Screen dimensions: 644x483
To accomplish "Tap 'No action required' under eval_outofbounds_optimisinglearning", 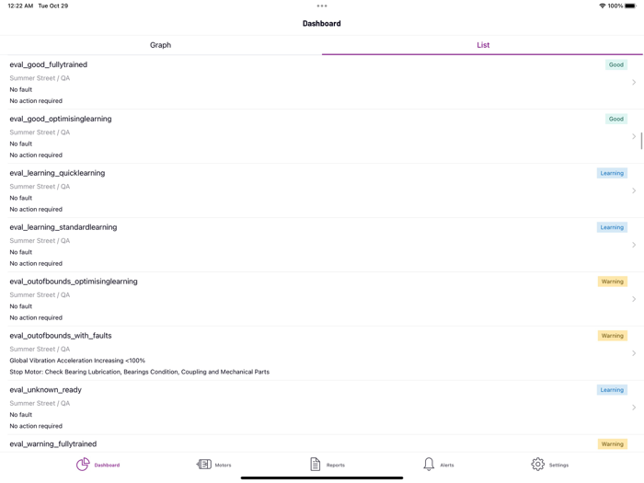I will click(x=36, y=318).
